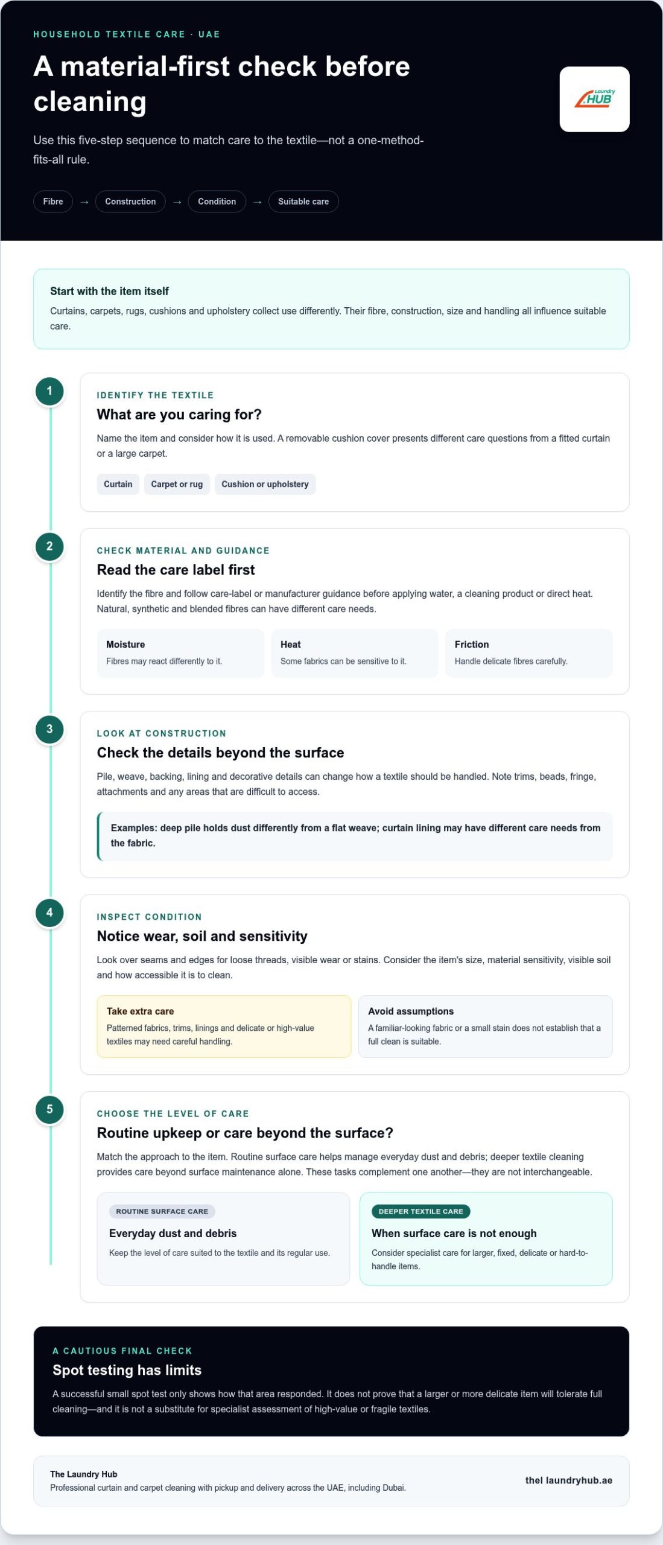Click the Laundry Hub logo
This screenshot has height=1545, width=663.
(594, 99)
